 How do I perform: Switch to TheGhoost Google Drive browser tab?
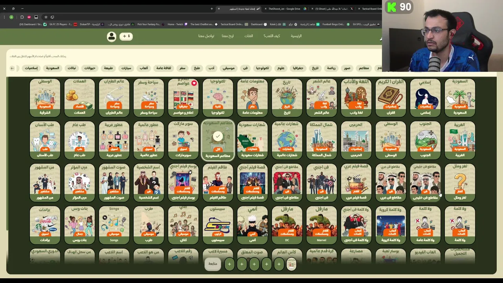(284, 9)
